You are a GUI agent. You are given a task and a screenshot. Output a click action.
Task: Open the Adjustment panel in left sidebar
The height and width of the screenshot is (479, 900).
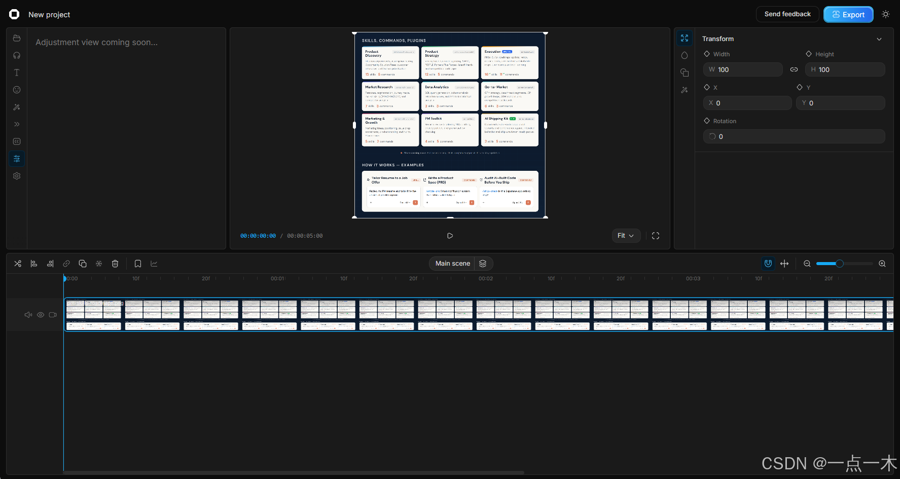point(17,159)
